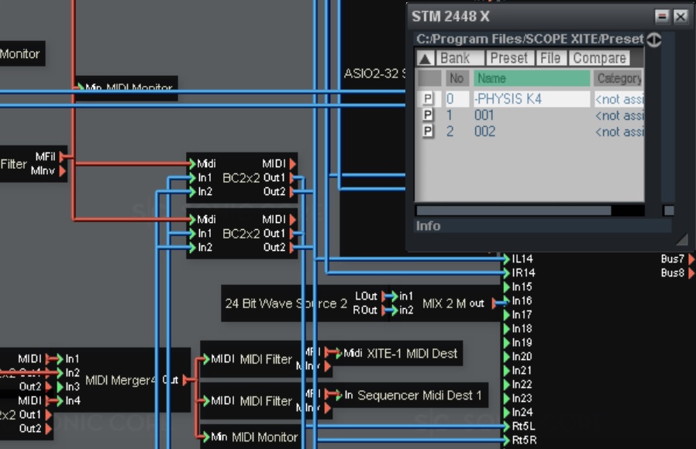Click the MInv output pad of Filter module

63,170
